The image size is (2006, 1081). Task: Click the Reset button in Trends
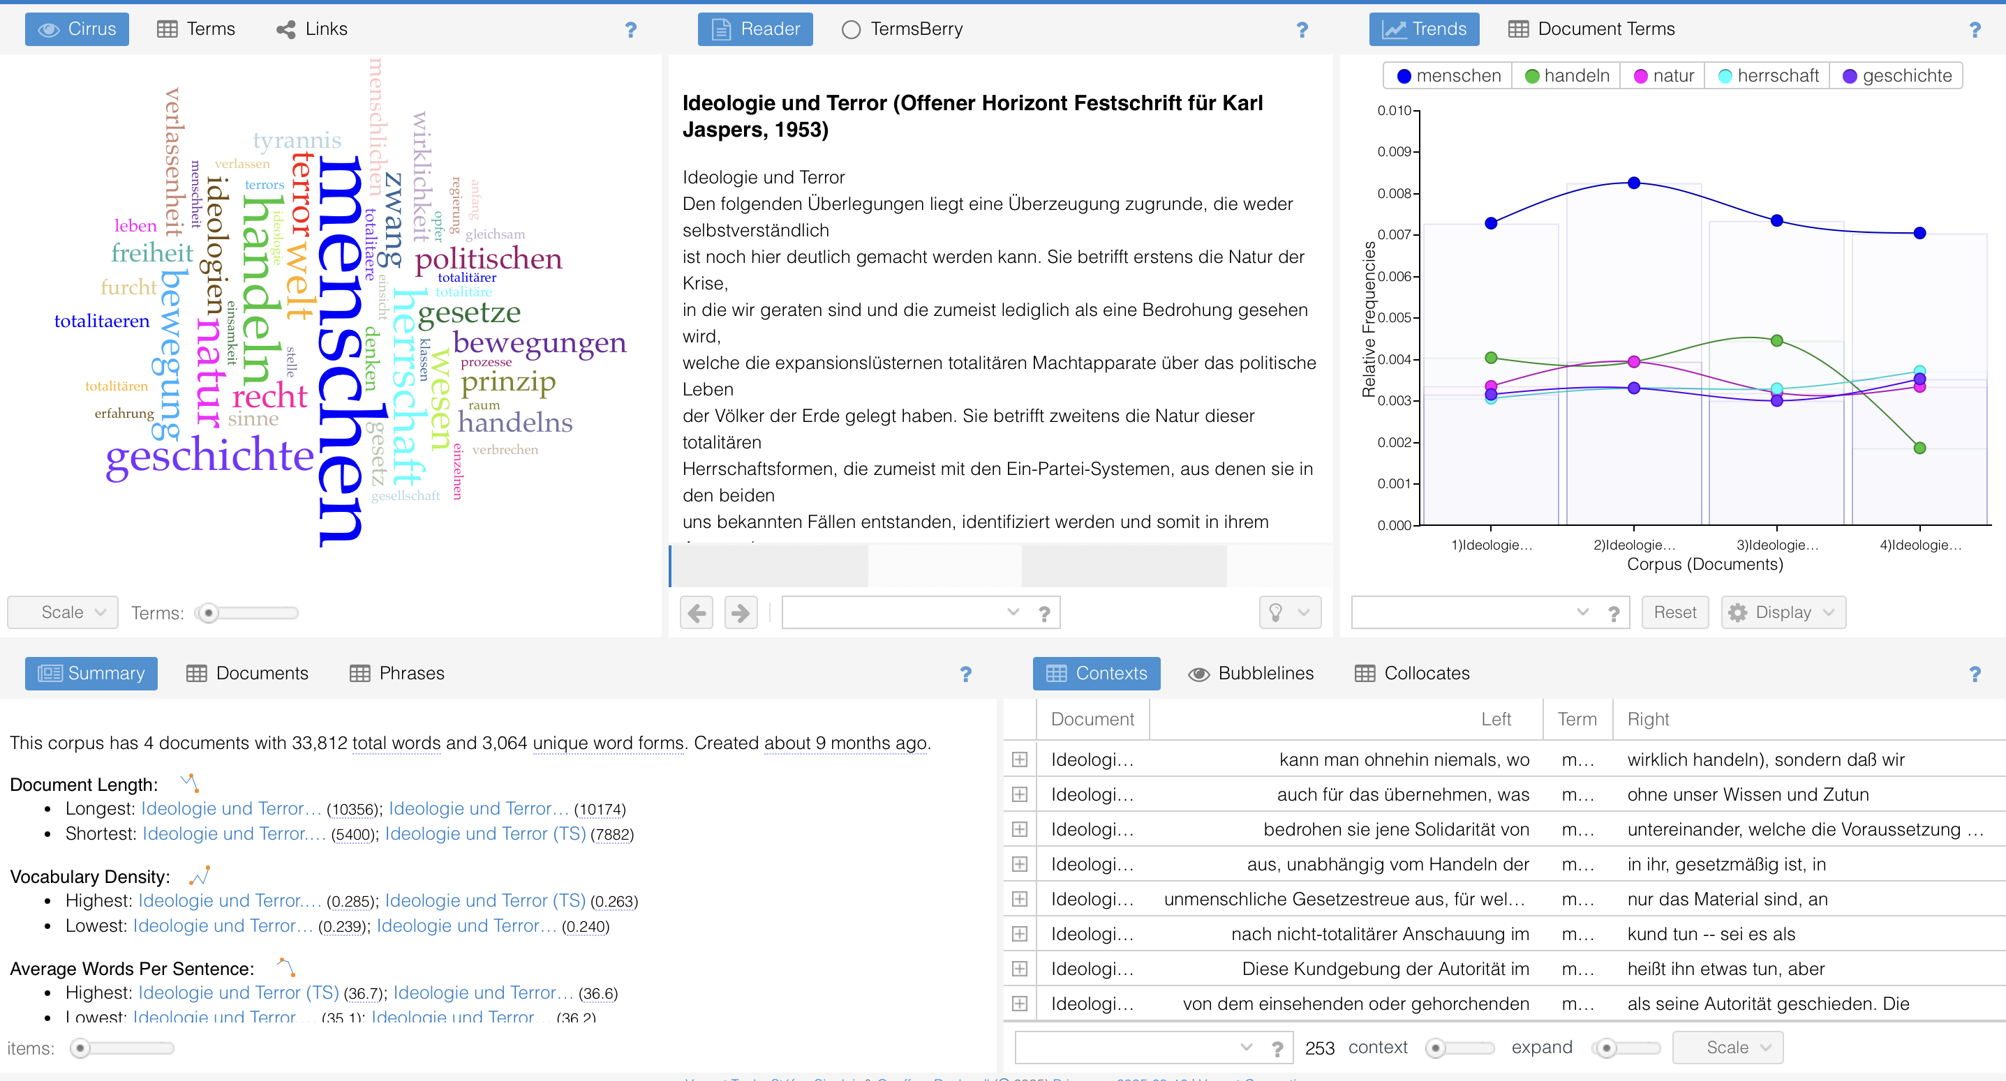tap(1674, 612)
